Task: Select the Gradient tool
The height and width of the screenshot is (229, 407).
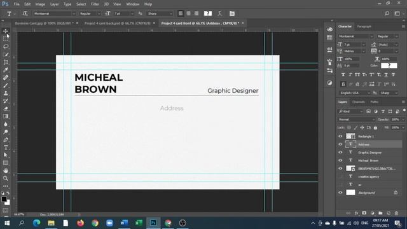Action: [6, 116]
